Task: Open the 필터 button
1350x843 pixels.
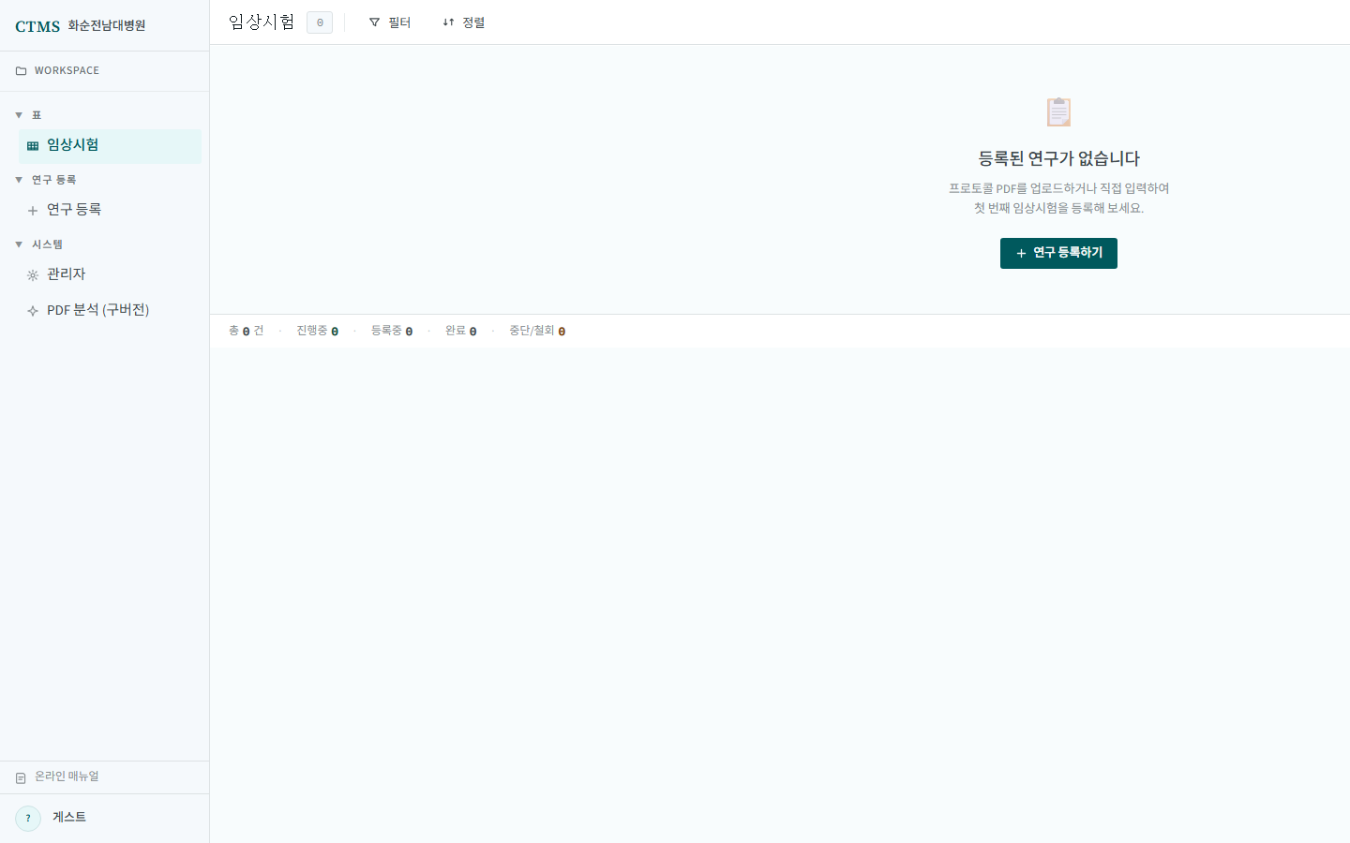Action: [390, 22]
